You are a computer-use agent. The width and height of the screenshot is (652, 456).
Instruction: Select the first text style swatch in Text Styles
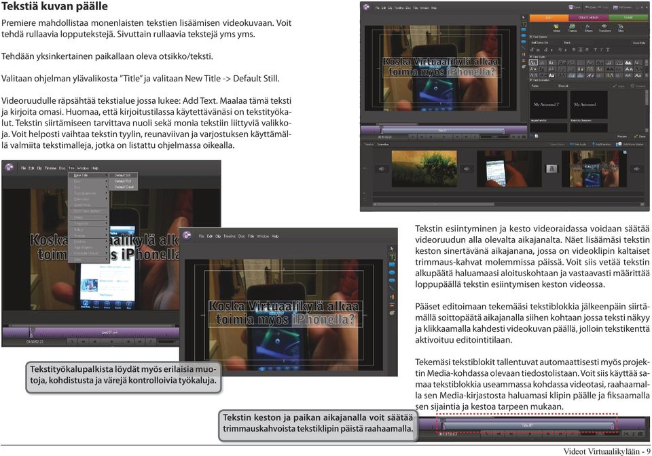pos(534,62)
